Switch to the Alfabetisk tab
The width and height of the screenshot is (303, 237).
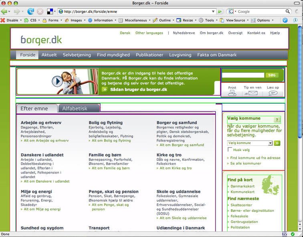79,108
